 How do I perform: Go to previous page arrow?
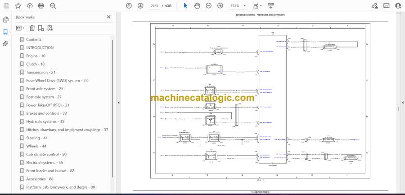click(129, 6)
